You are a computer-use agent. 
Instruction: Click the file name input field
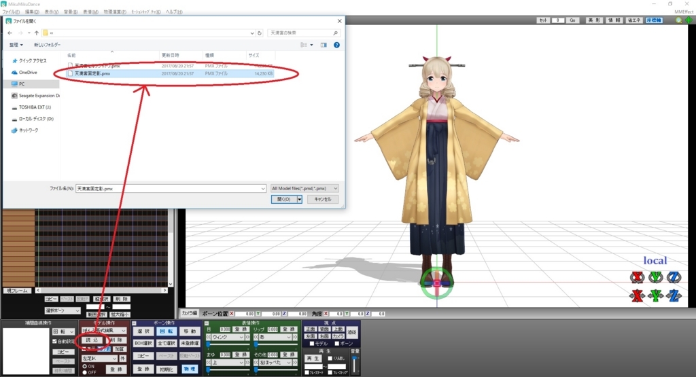(171, 189)
